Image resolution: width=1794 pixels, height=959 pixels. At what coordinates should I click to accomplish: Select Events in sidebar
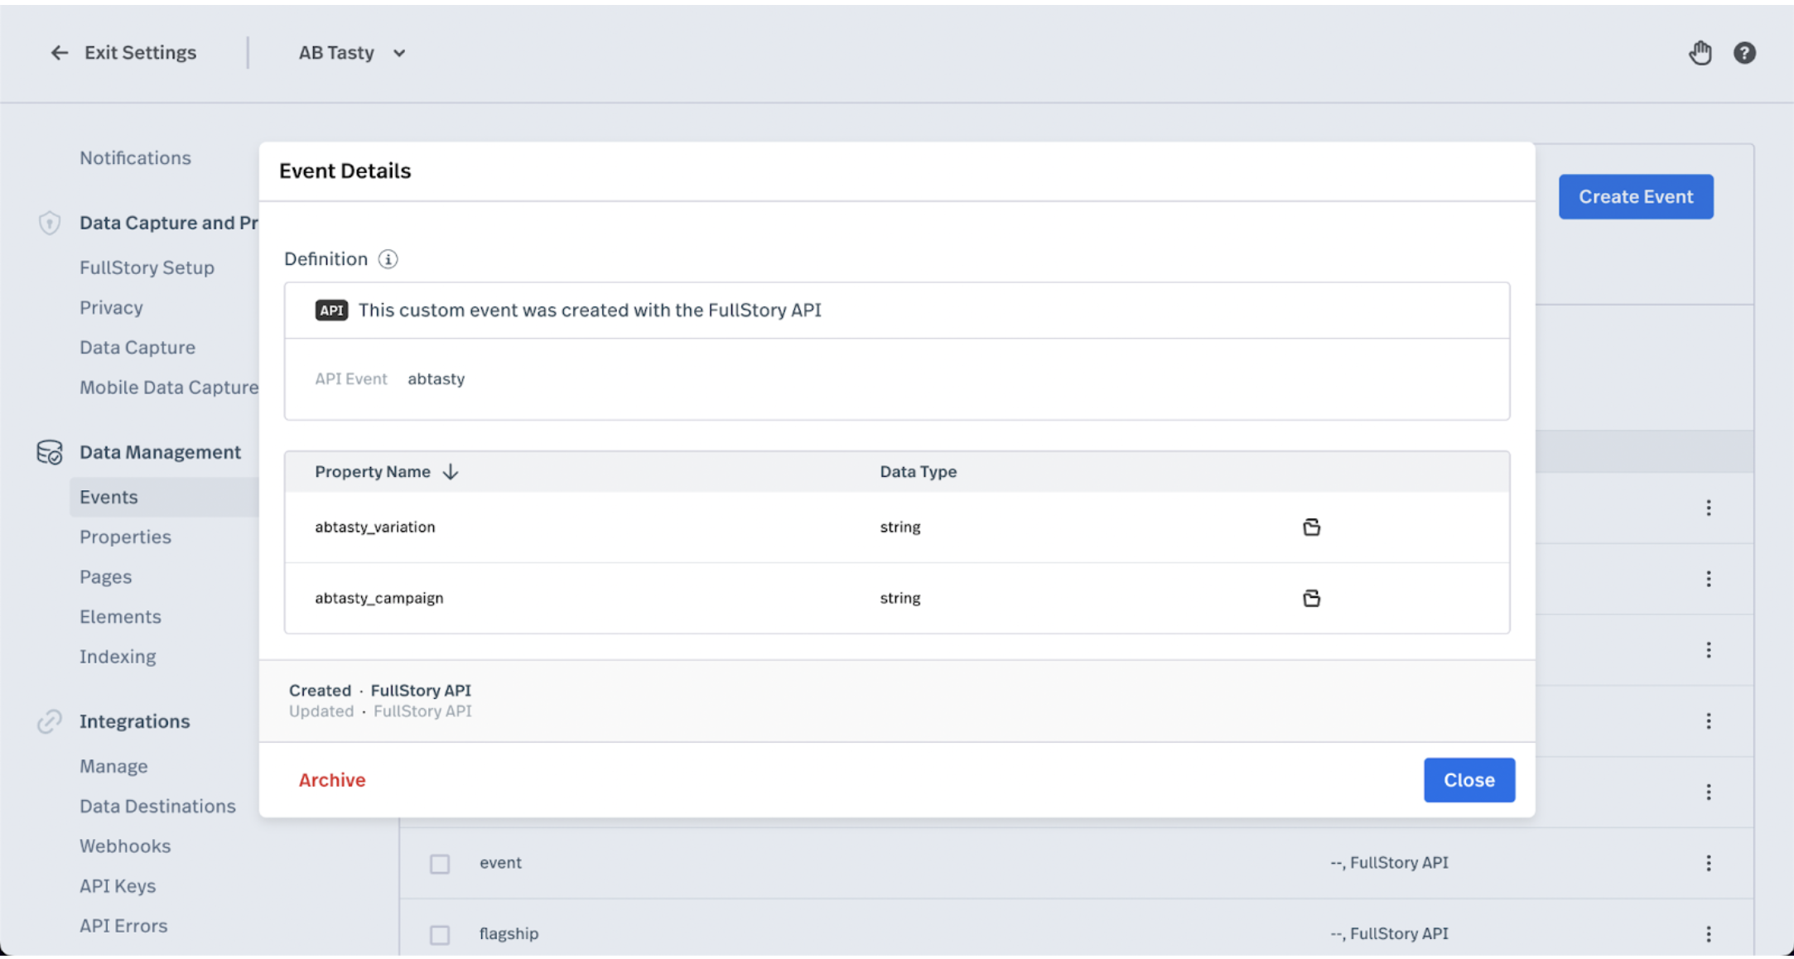coord(164,497)
